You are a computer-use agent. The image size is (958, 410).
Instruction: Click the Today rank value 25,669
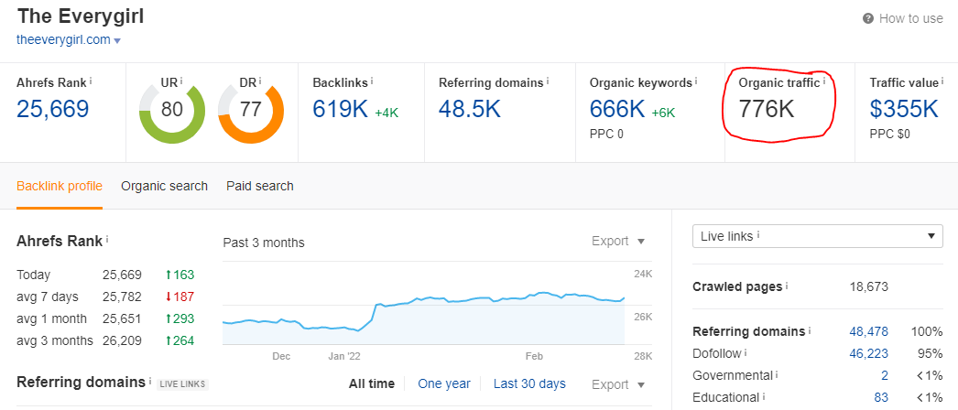122,275
